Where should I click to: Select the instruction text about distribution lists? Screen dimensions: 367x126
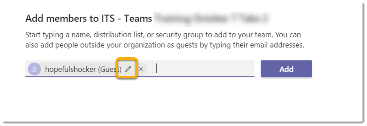pyautogui.click(x=163, y=35)
